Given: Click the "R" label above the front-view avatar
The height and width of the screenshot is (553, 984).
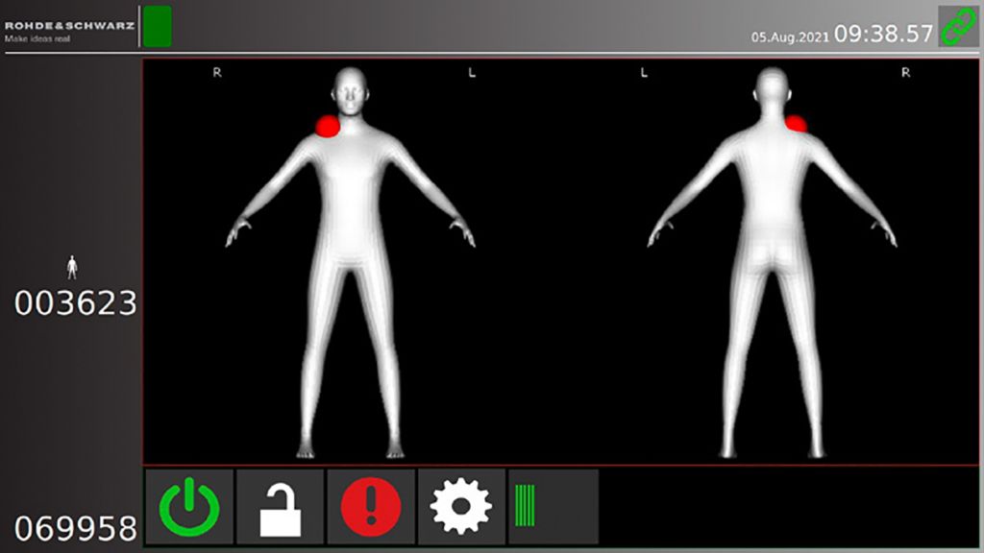Looking at the screenshot, I should [217, 73].
